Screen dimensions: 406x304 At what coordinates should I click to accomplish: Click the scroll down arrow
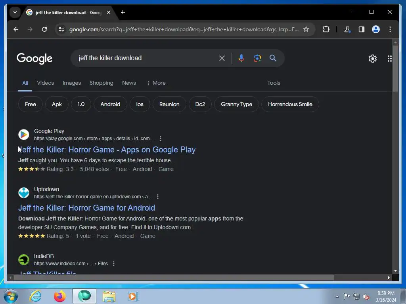pos(395,271)
